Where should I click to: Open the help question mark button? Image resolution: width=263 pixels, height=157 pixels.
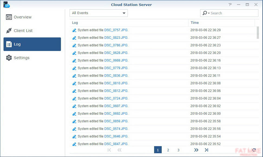pyautogui.click(x=230, y=5)
